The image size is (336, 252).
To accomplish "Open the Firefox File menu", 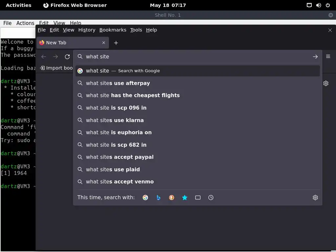I will 42,30.
